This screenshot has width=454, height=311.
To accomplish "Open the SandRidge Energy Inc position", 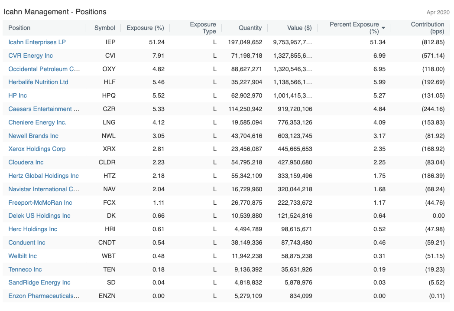I will [39, 282].
